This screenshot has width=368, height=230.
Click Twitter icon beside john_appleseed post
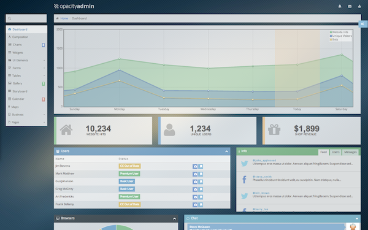[244, 163]
